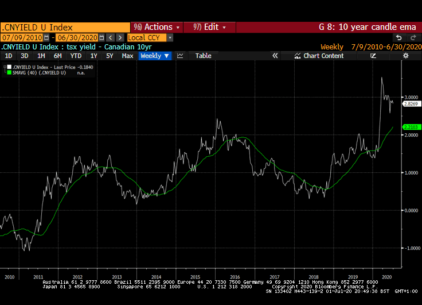This screenshot has width=422, height=305.
Task: Open chart settings gear icon
Action: [405, 56]
